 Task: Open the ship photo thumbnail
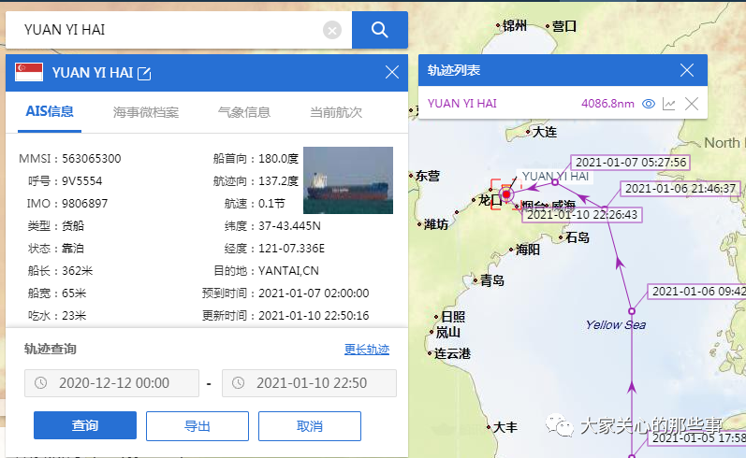(348, 180)
